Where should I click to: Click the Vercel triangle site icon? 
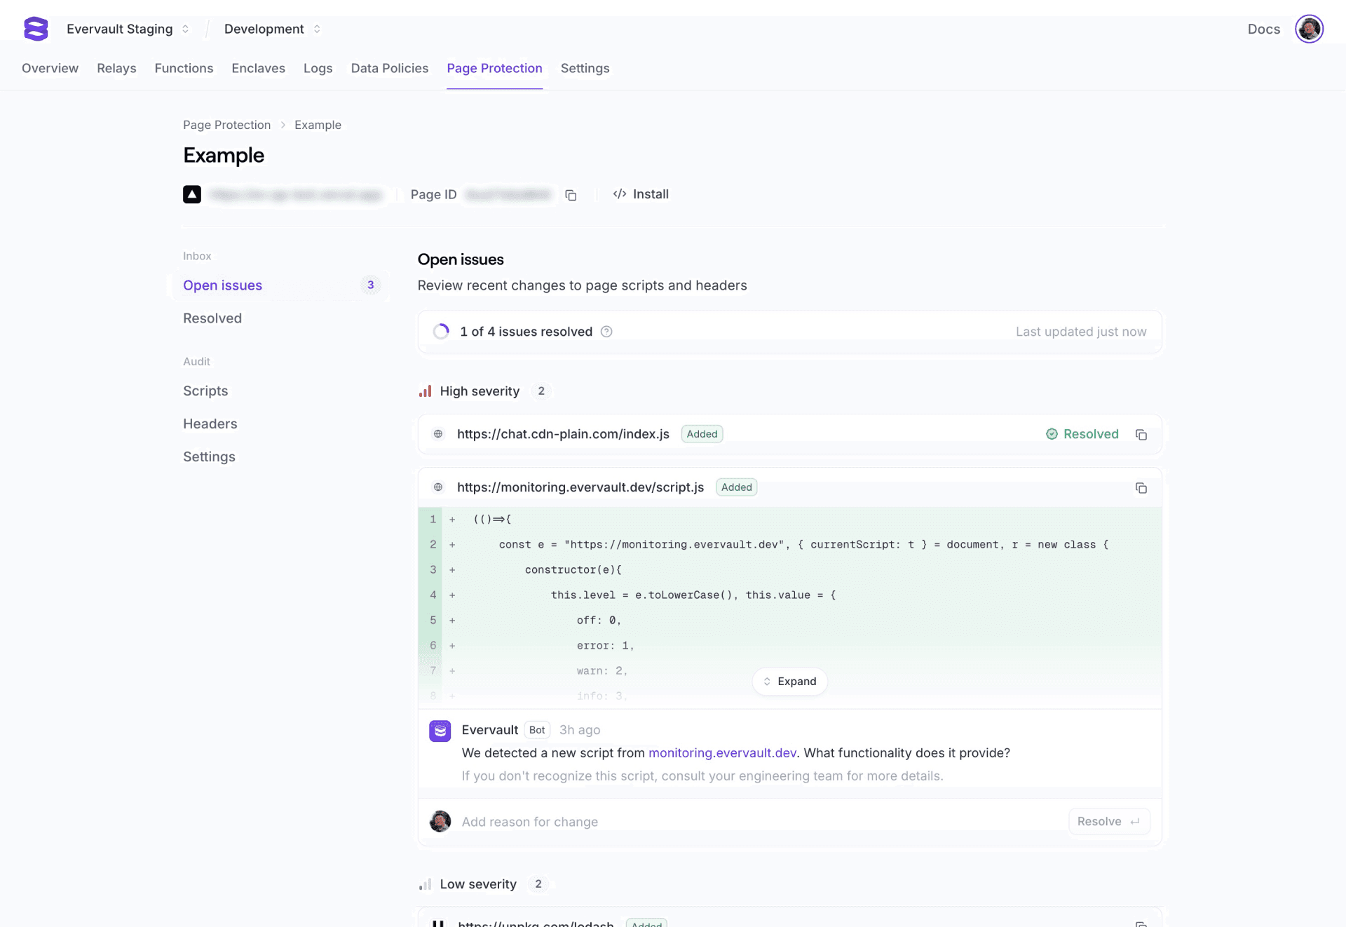(192, 194)
